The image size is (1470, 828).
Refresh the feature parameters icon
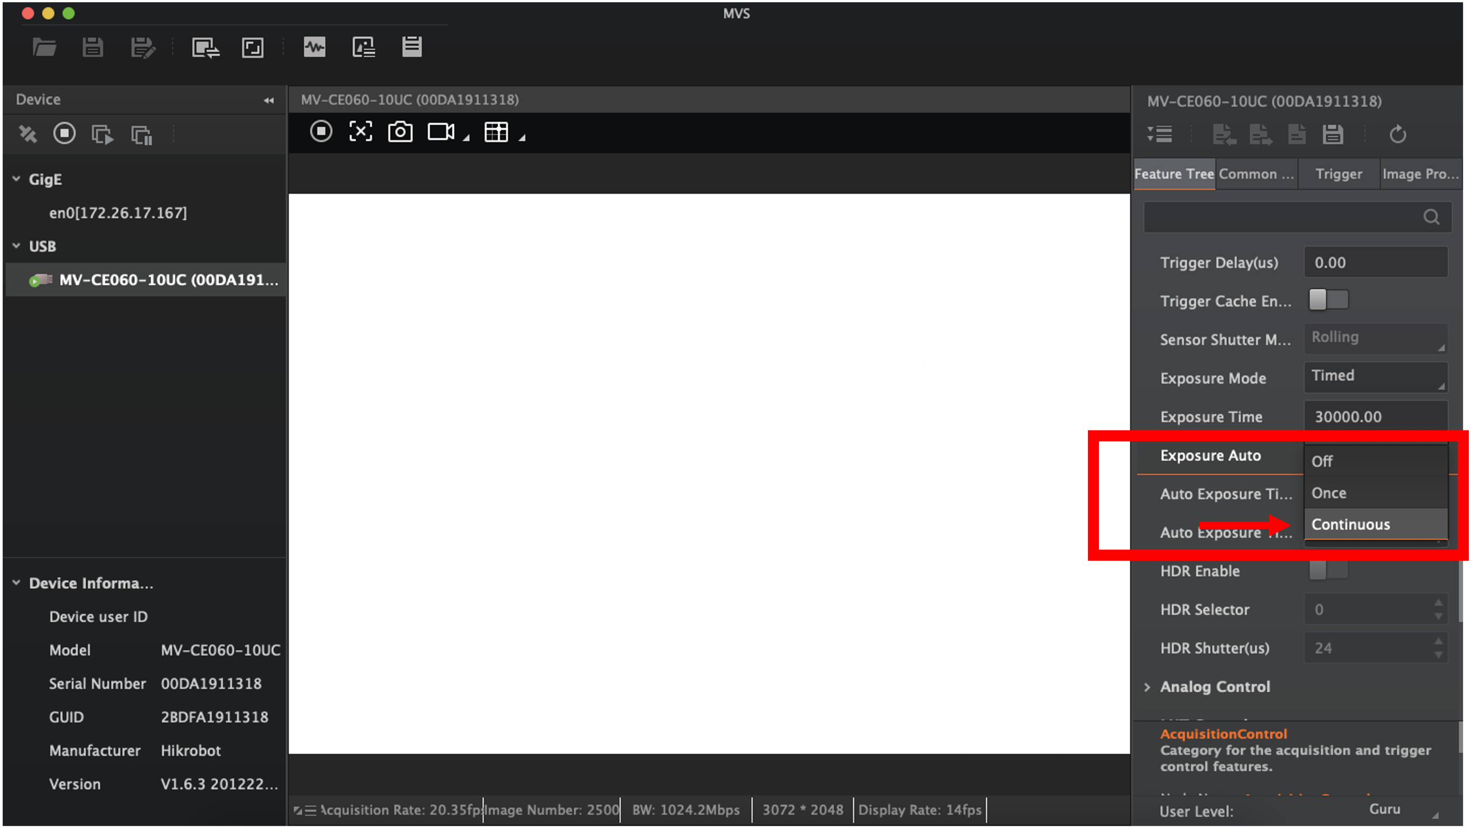[x=1398, y=135]
